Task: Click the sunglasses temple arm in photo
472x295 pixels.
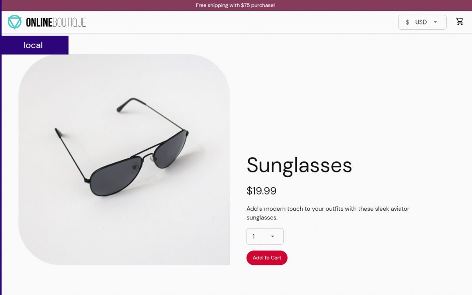Action: (x=71, y=154)
